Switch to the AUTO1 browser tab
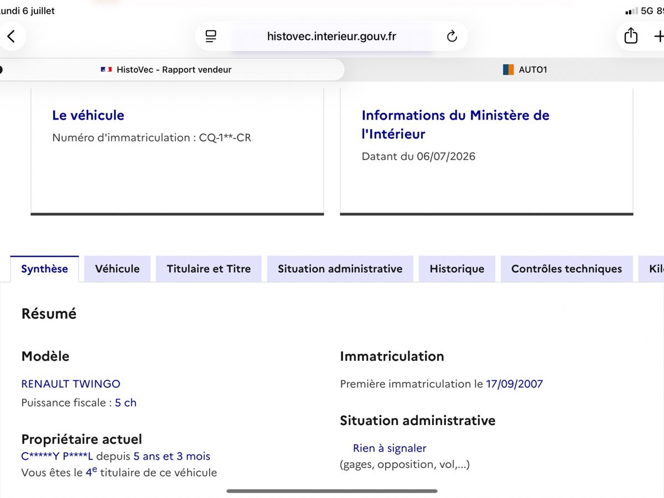Viewport: 664px width, 498px height. click(x=525, y=70)
